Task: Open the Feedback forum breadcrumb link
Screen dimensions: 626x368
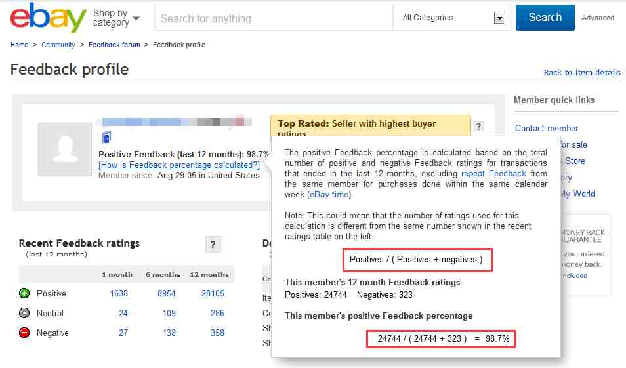Action: [x=114, y=45]
